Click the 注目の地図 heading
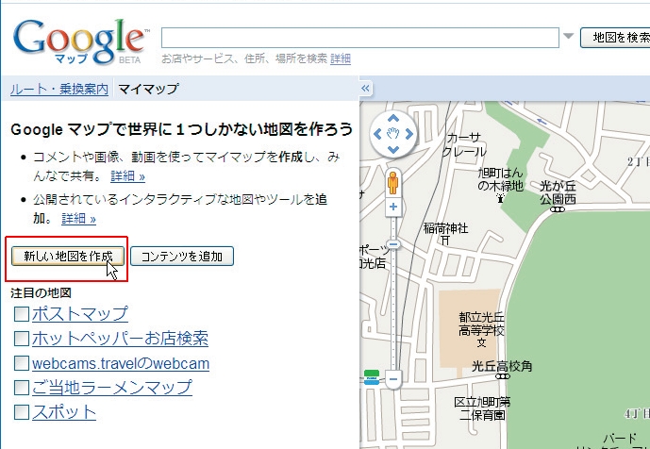 click(42, 293)
